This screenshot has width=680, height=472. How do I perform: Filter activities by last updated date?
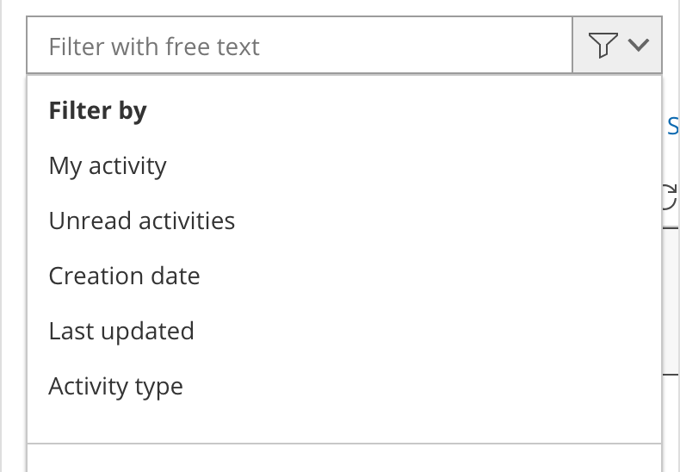click(x=121, y=331)
